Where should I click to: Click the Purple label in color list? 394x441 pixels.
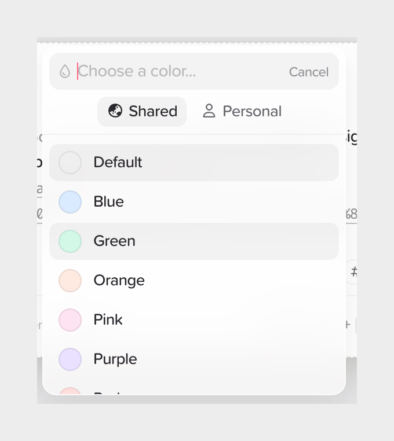click(115, 359)
